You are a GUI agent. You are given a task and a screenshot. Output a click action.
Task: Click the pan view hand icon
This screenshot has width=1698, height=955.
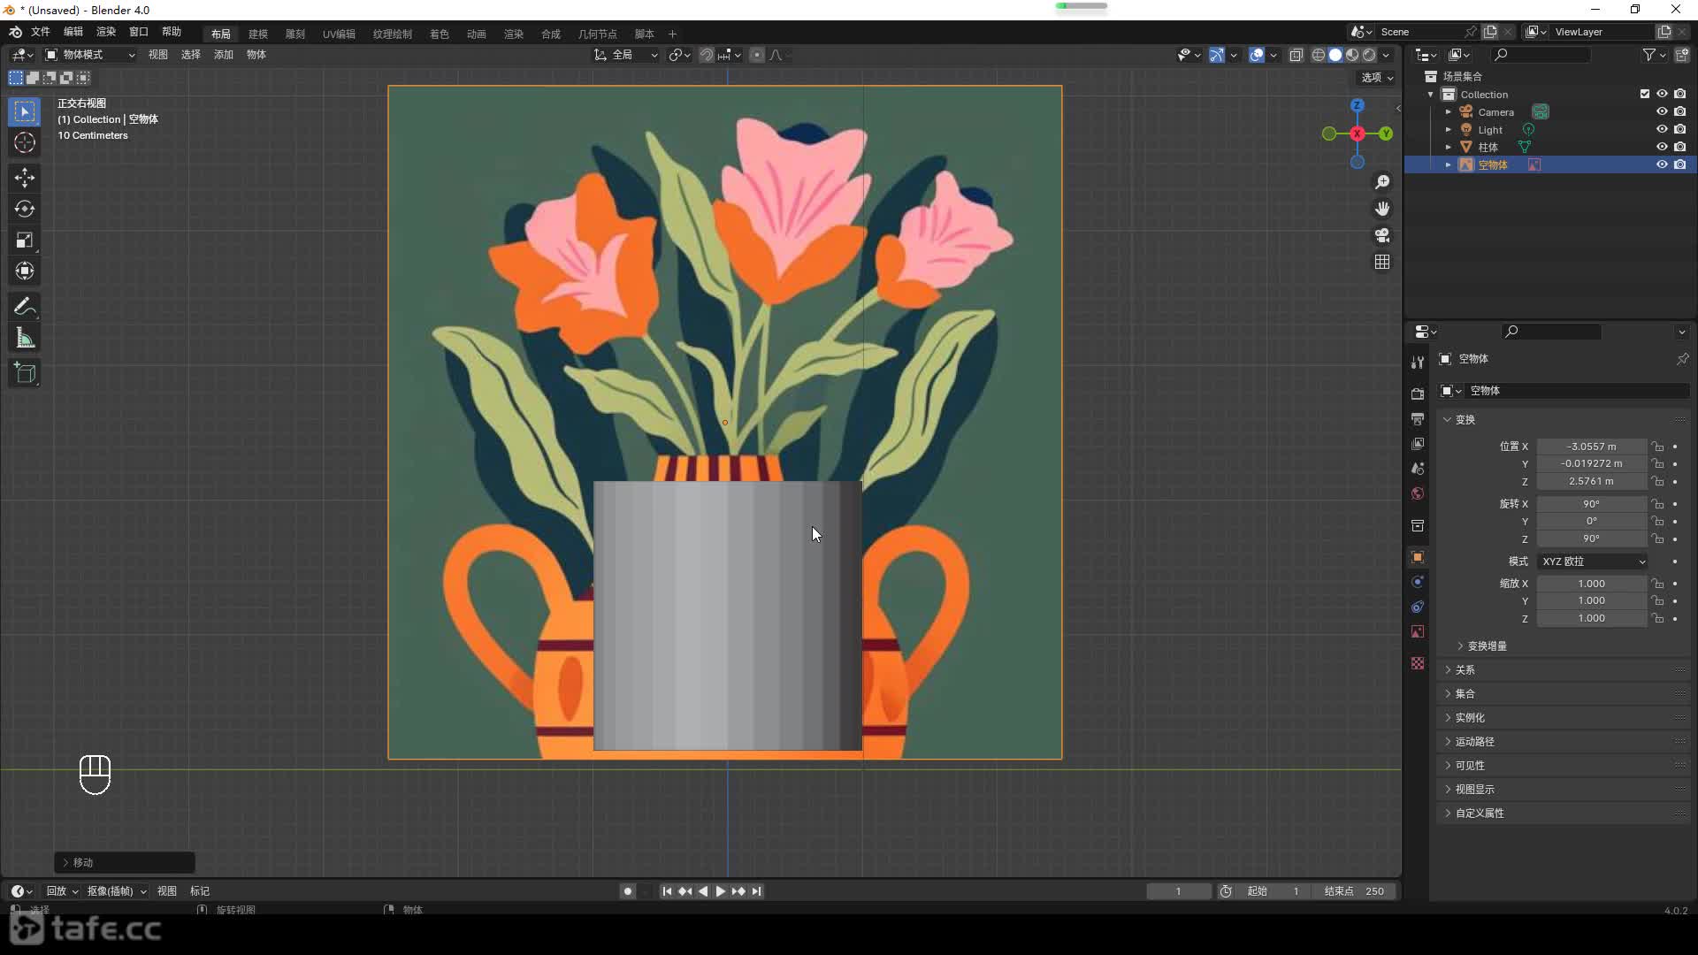1382,209
